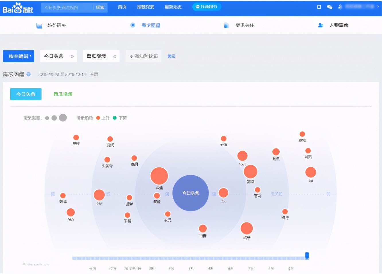Expand the 按关键词 dropdown

(x=19, y=56)
